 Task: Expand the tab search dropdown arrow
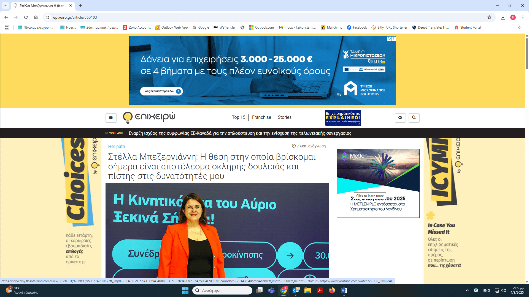tap(6, 5)
